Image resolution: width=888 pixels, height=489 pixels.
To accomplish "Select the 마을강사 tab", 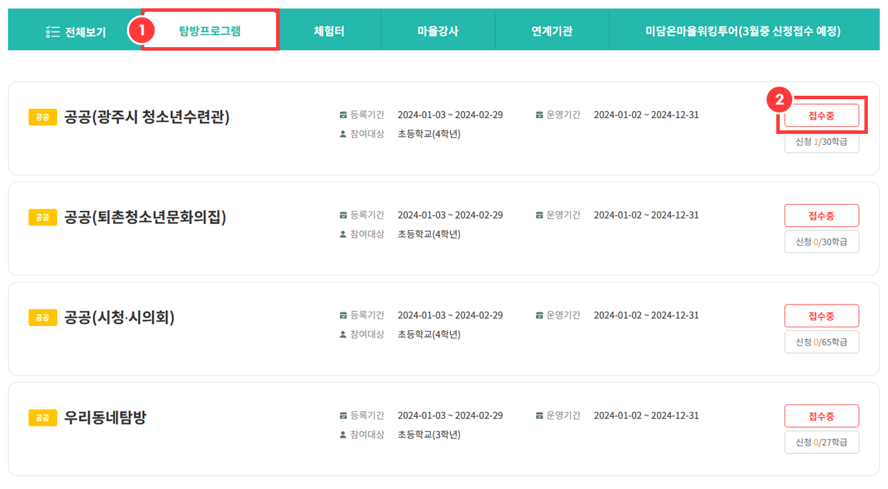I will click(x=438, y=31).
